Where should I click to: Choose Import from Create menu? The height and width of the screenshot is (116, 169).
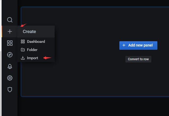(x=36, y=58)
